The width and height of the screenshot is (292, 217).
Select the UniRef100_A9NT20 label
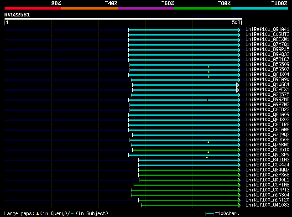pyautogui.click(x=267, y=200)
